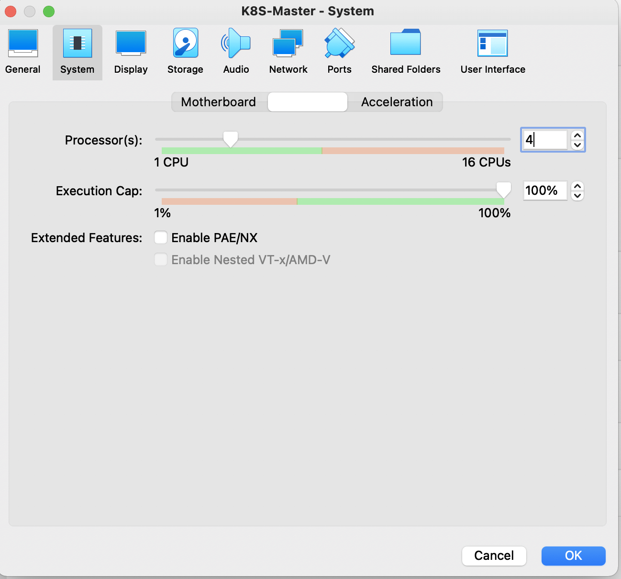Switch to the Motherboard tab
This screenshot has width=621, height=579.
click(x=219, y=102)
